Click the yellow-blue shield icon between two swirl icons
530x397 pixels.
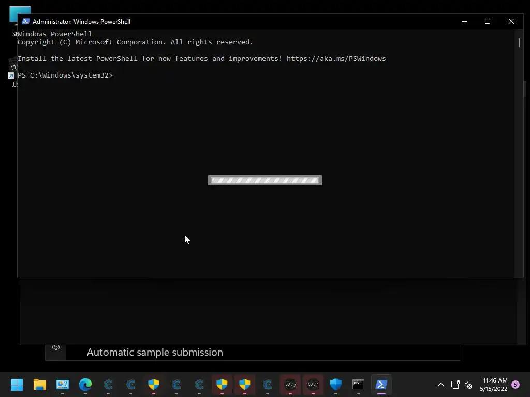pyautogui.click(x=153, y=384)
